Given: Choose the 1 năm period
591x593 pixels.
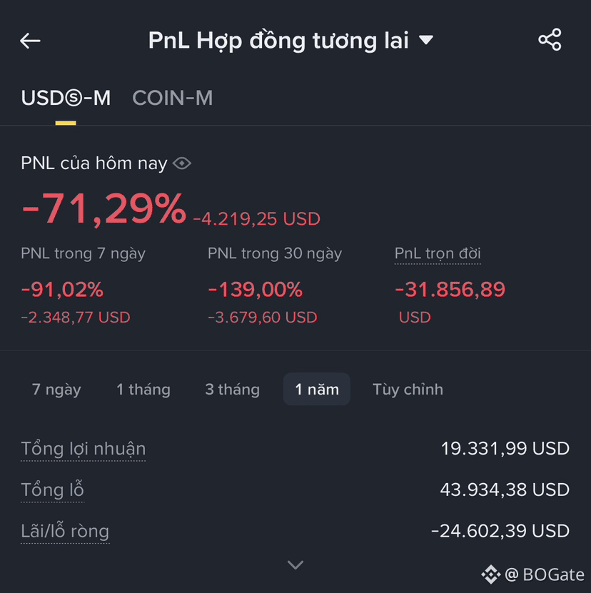Looking at the screenshot, I should [x=317, y=389].
